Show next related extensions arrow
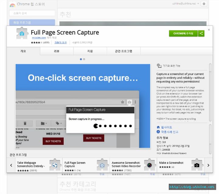The width and height of the screenshot is (219, 194). (208, 165)
